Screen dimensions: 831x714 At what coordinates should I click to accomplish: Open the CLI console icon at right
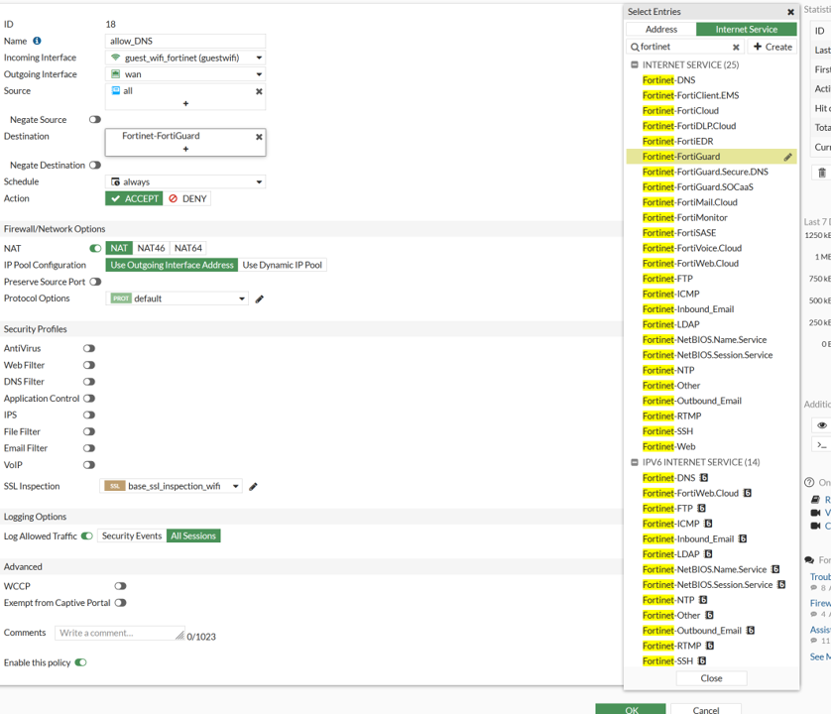(822, 444)
